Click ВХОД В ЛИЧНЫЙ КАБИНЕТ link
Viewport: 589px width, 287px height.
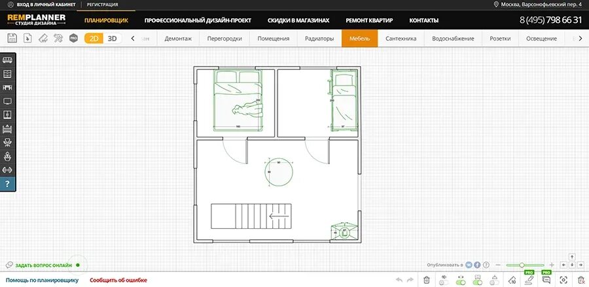(x=46, y=5)
